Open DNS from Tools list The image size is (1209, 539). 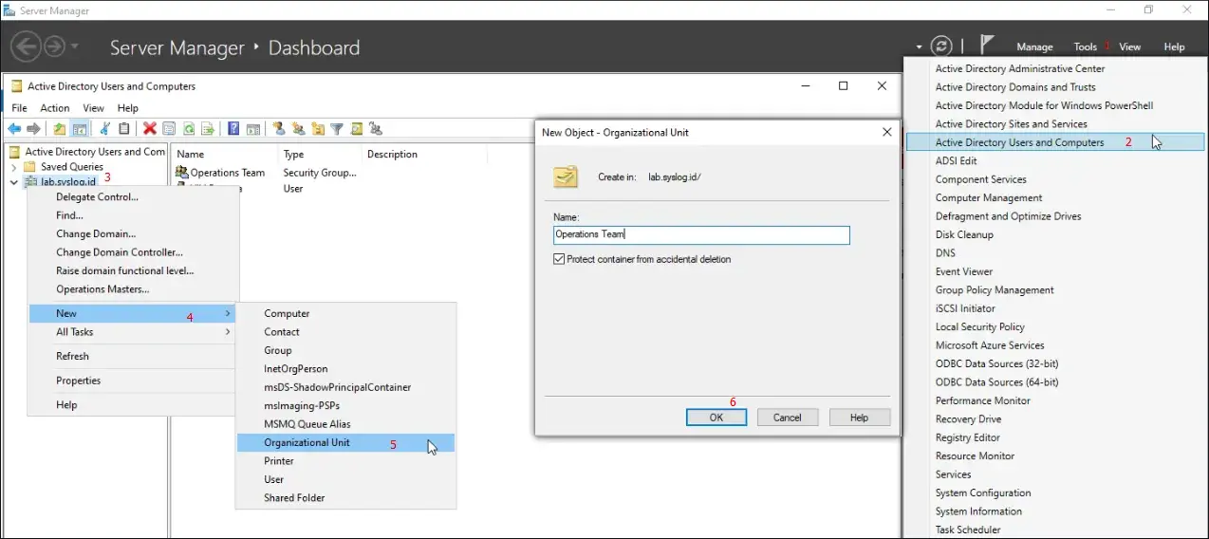click(x=945, y=253)
